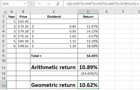Select column F header

click(123, 12)
